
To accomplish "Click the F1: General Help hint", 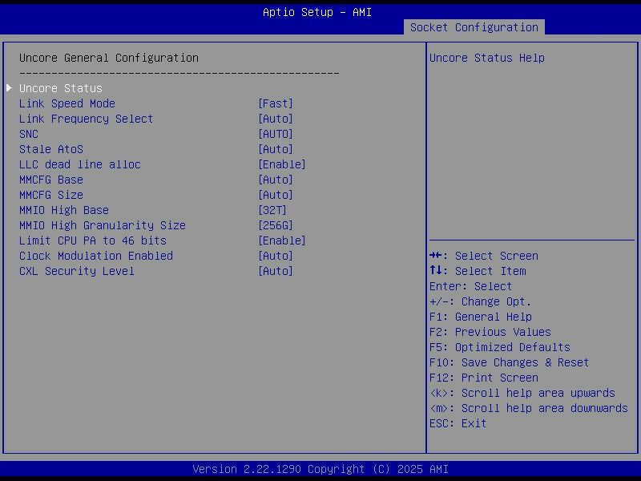I will point(480,317).
